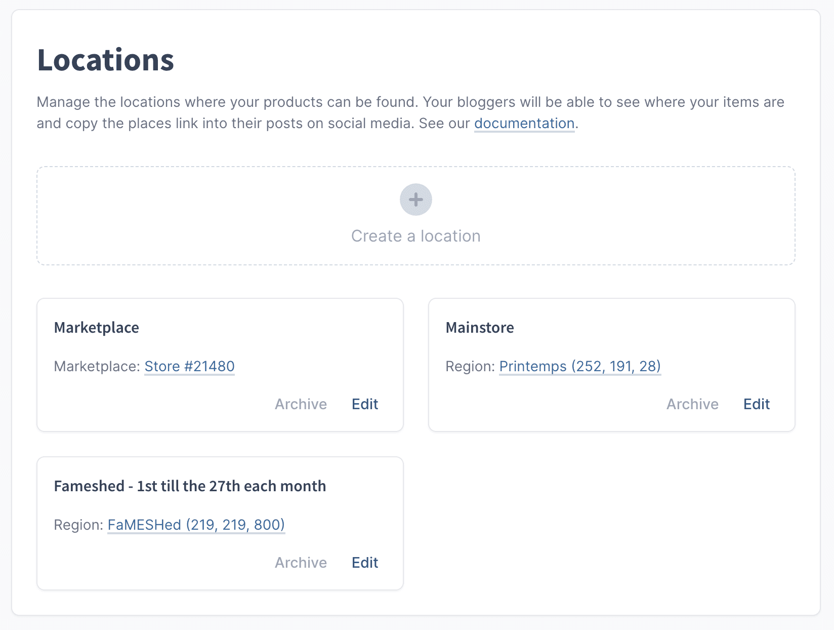Open the Printemps region link

(579, 366)
